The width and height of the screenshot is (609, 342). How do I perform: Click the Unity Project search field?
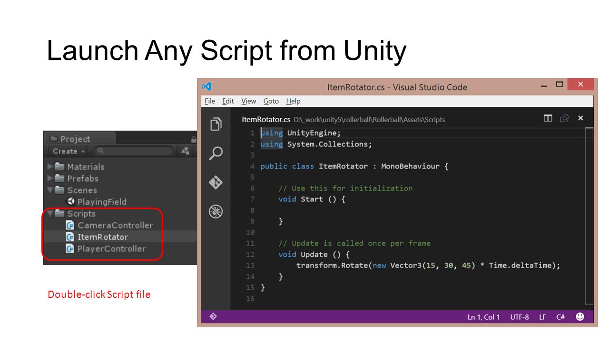(133, 151)
